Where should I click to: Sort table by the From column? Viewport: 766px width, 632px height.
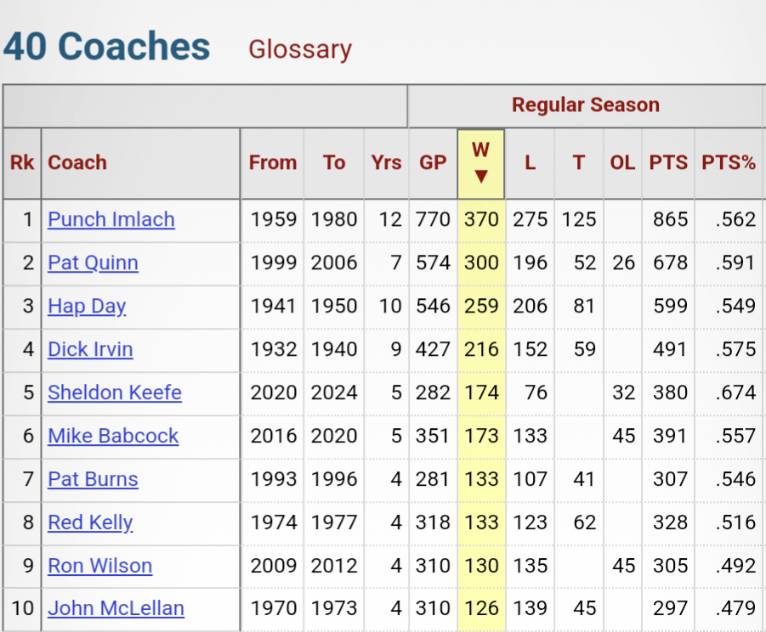pos(273,163)
